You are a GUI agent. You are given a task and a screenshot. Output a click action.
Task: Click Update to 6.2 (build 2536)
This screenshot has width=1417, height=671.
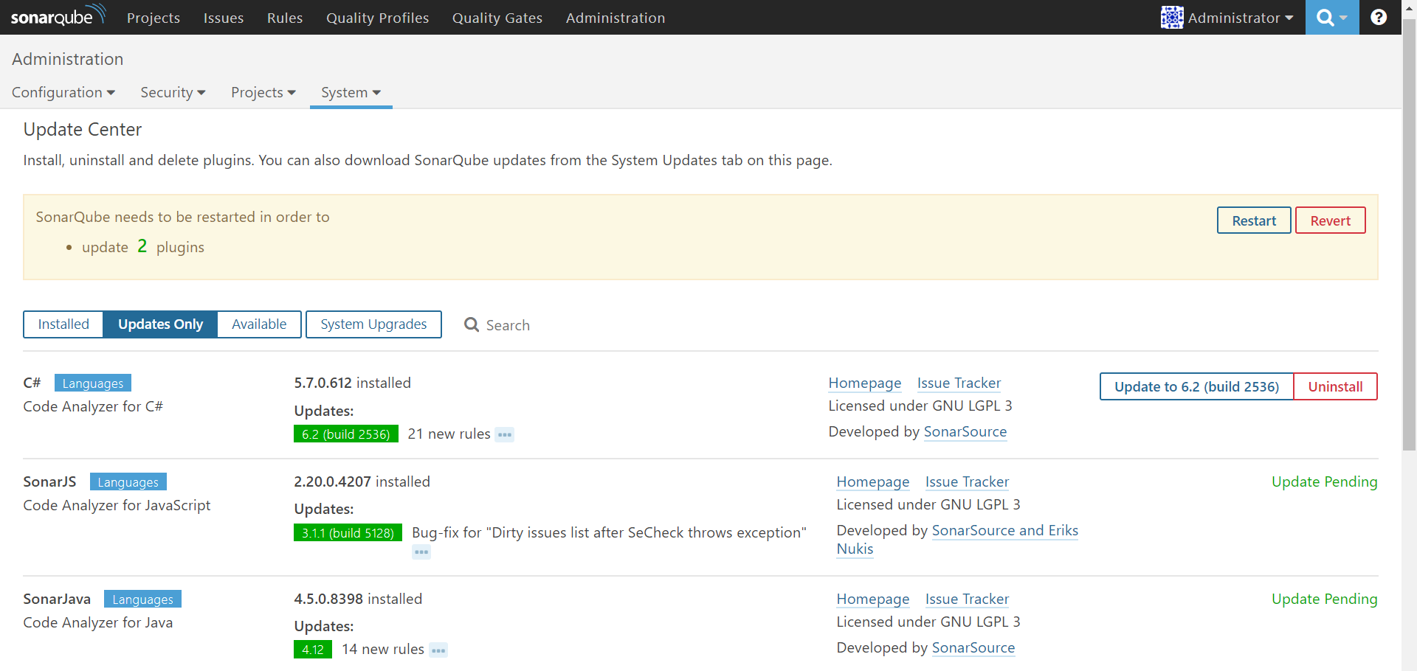(1196, 386)
